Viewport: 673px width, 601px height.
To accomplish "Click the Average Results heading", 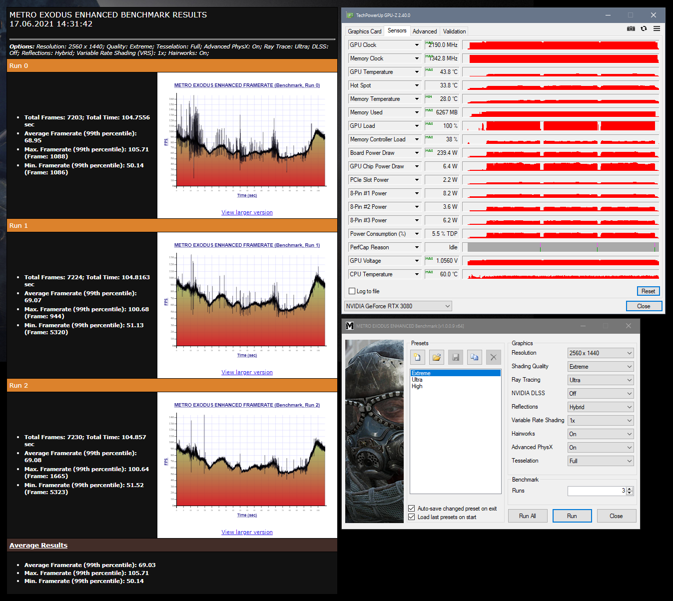I will pyautogui.click(x=38, y=546).
